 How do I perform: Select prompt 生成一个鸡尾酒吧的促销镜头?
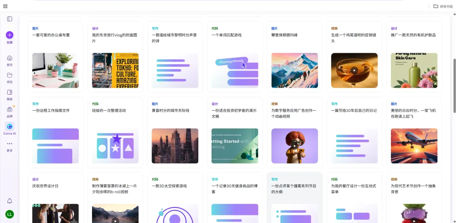coord(354,38)
